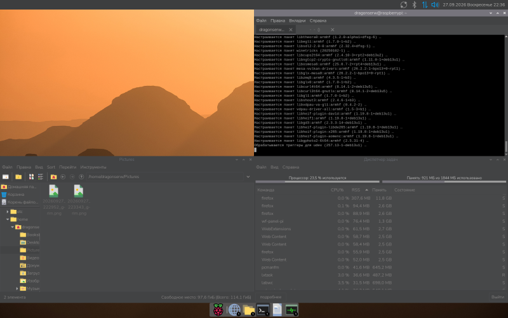The image size is (508, 318).
Task: Select labwc process row
Action: point(380,282)
